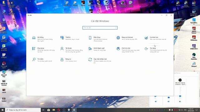Screen dimensions: 200x112
Task: Click the OBS volume slider handle
Action: coord(180,96)
